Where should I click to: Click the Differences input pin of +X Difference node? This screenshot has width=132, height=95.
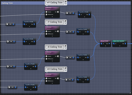(x=46, y=81)
